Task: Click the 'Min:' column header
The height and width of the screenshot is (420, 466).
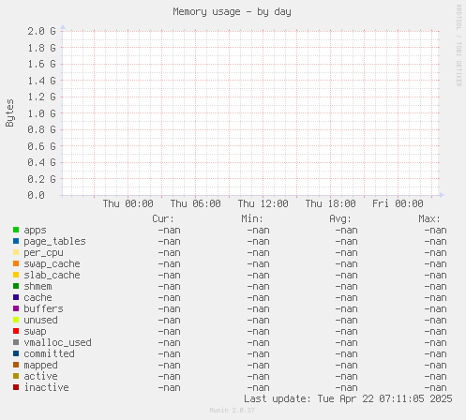Action: [252, 218]
